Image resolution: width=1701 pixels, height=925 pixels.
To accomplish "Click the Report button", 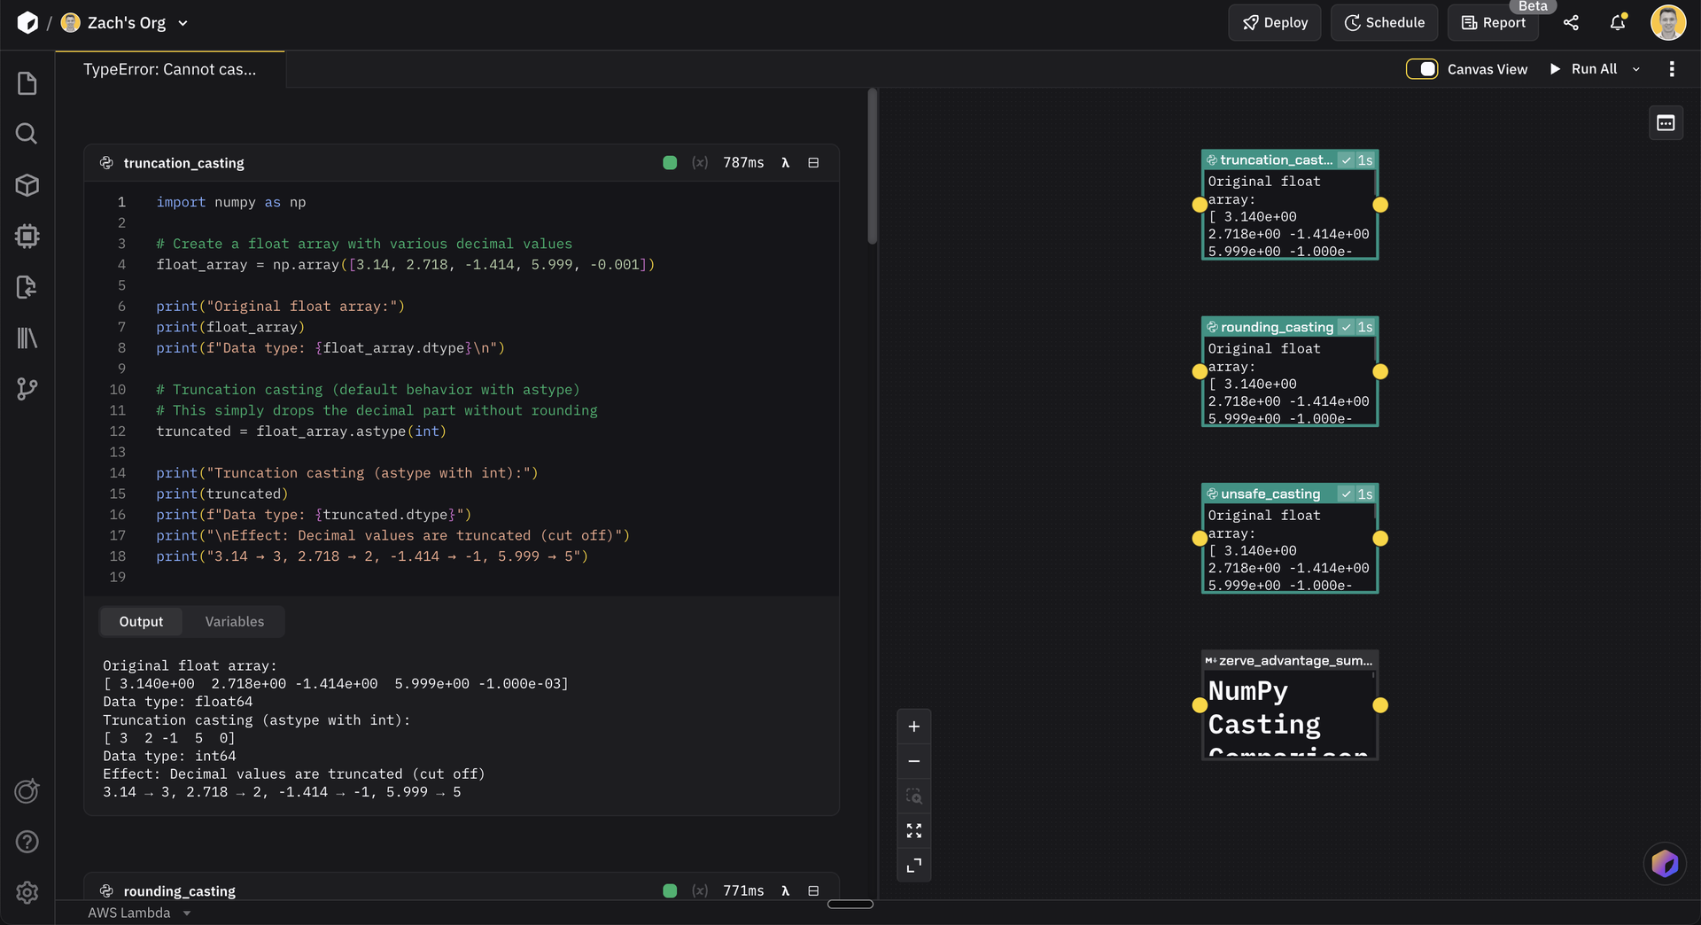I will (x=1494, y=23).
